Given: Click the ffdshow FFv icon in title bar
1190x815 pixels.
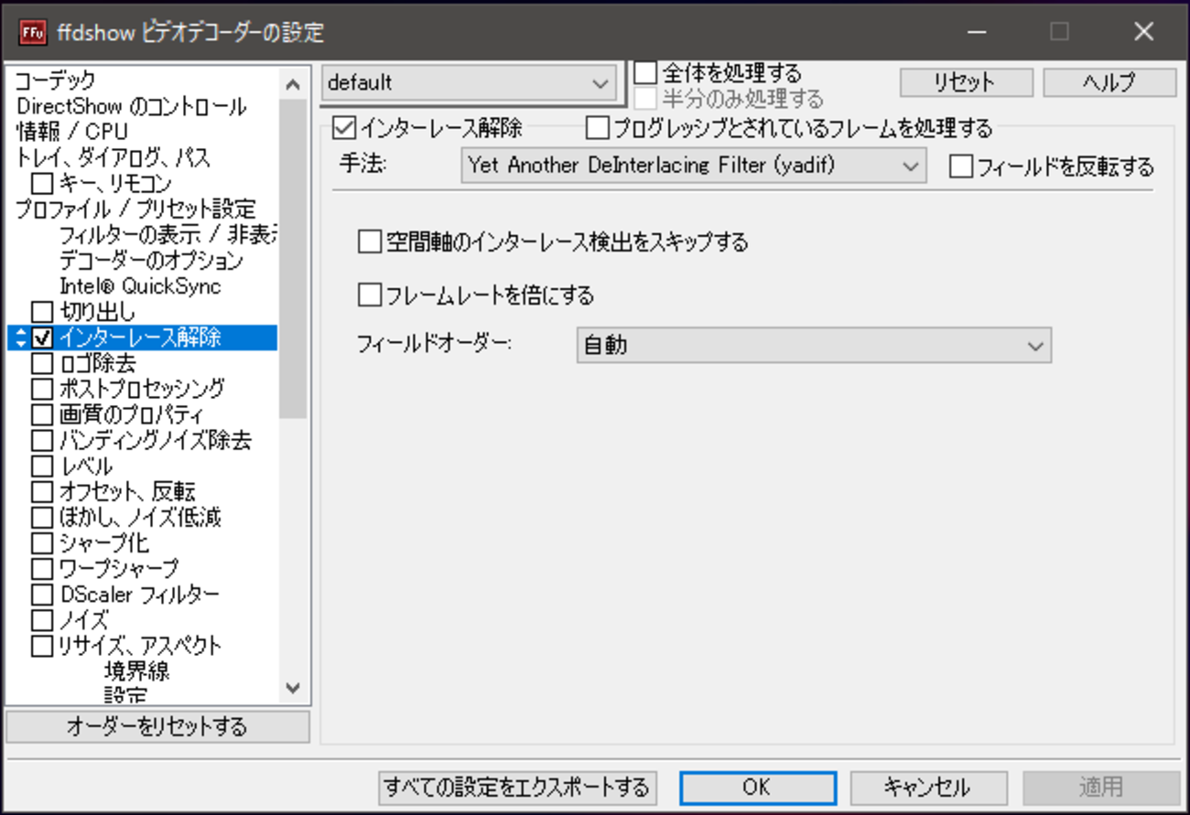Looking at the screenshot, I should (33, 32).
